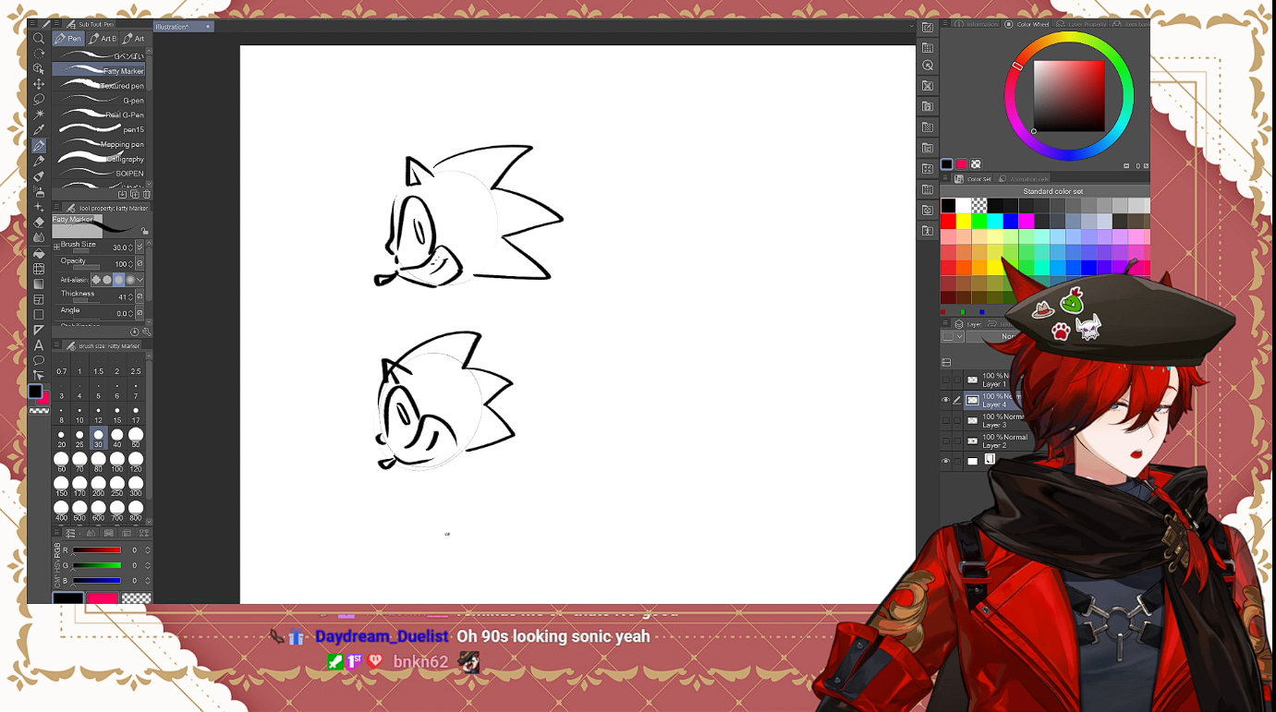1276x712 pixels.
Task: Open Brush Size dynamics dropdown arrow
Action: [140, 247]
